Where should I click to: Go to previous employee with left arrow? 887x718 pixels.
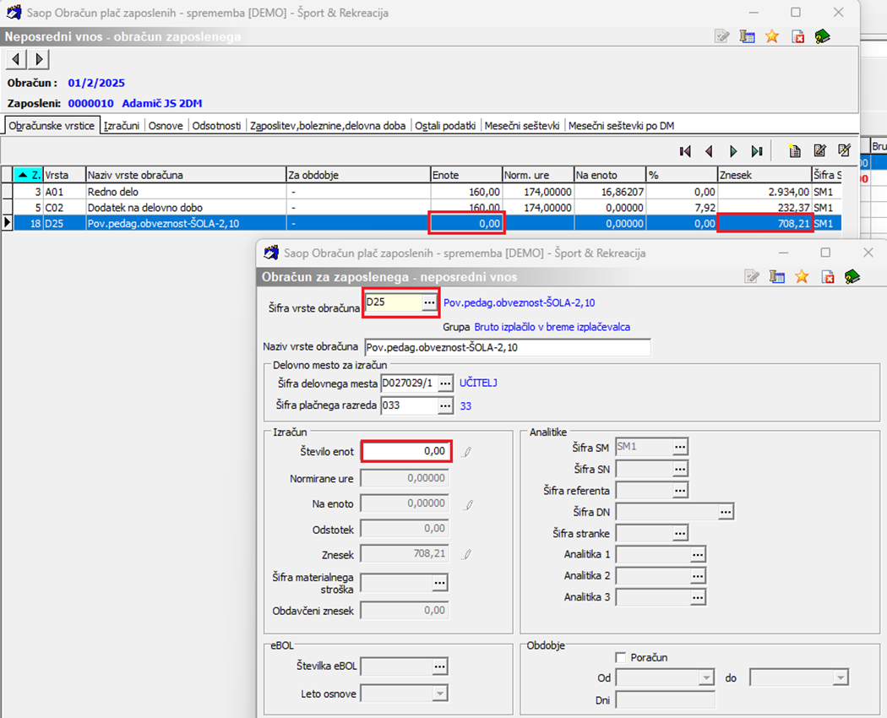click(x=16, y=59)
